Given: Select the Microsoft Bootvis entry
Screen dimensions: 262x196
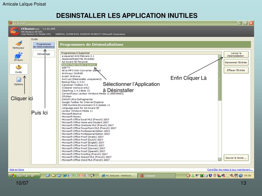Looking at the screenshot, I should pyautogui.click(x=72, y=114).
